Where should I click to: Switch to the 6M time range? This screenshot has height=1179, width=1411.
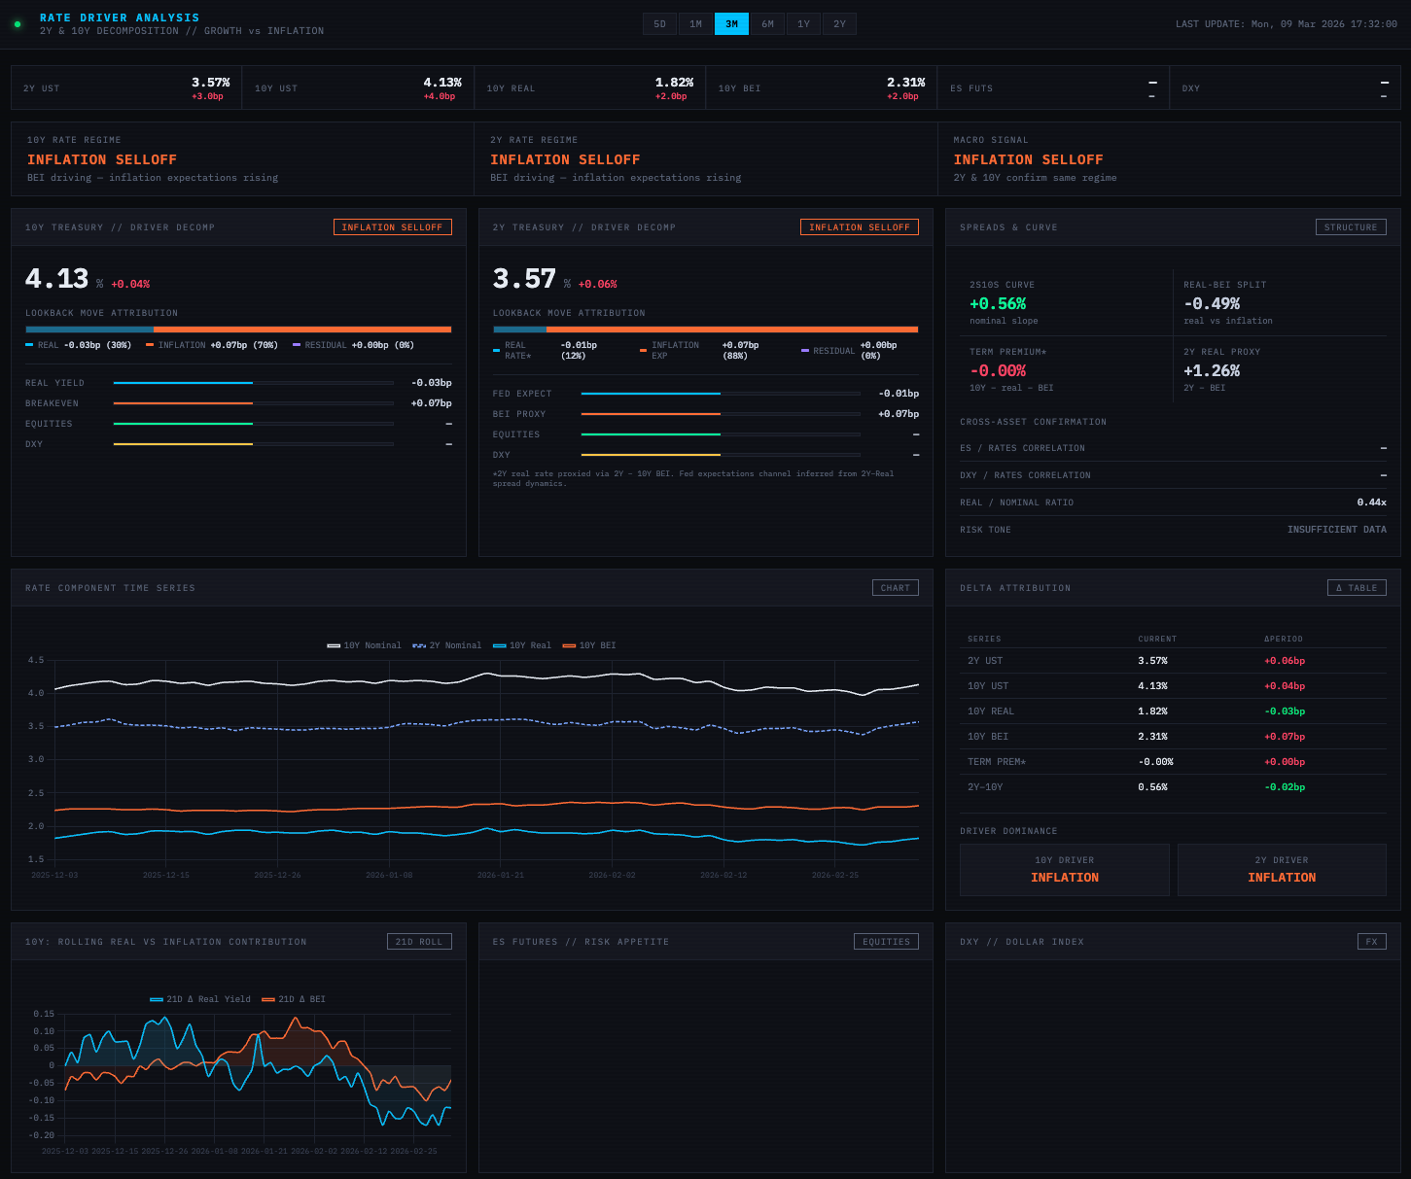[767, 23]
